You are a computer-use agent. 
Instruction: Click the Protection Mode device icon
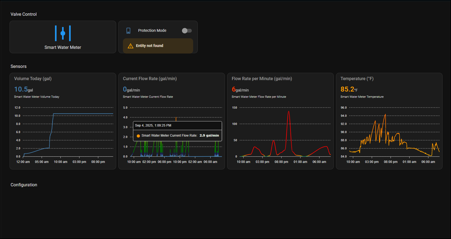(128, 31)
